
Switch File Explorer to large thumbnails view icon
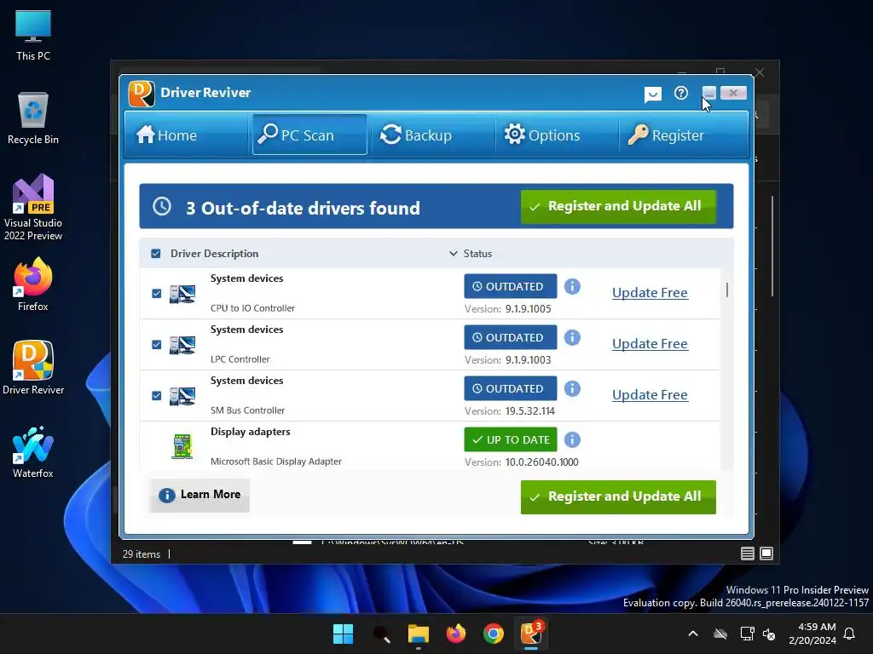(766, 554)
